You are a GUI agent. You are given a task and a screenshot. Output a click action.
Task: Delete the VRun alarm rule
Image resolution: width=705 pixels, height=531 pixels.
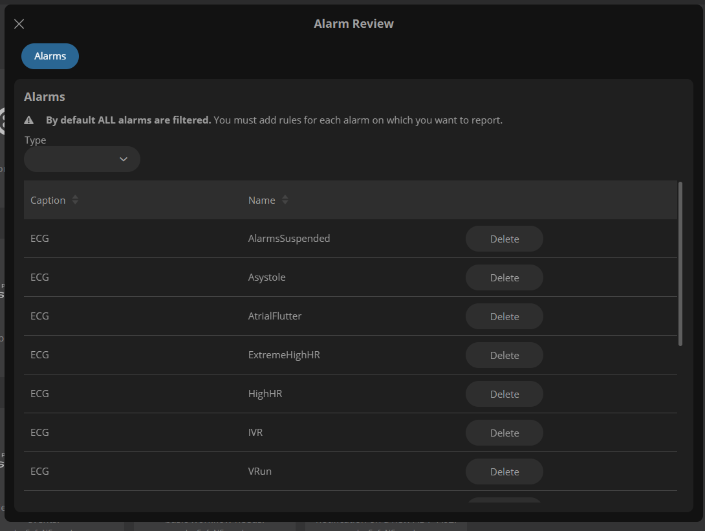(504, 471)
